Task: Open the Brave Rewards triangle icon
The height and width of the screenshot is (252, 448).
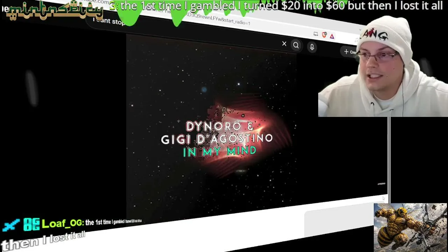Action: [332, 36]
